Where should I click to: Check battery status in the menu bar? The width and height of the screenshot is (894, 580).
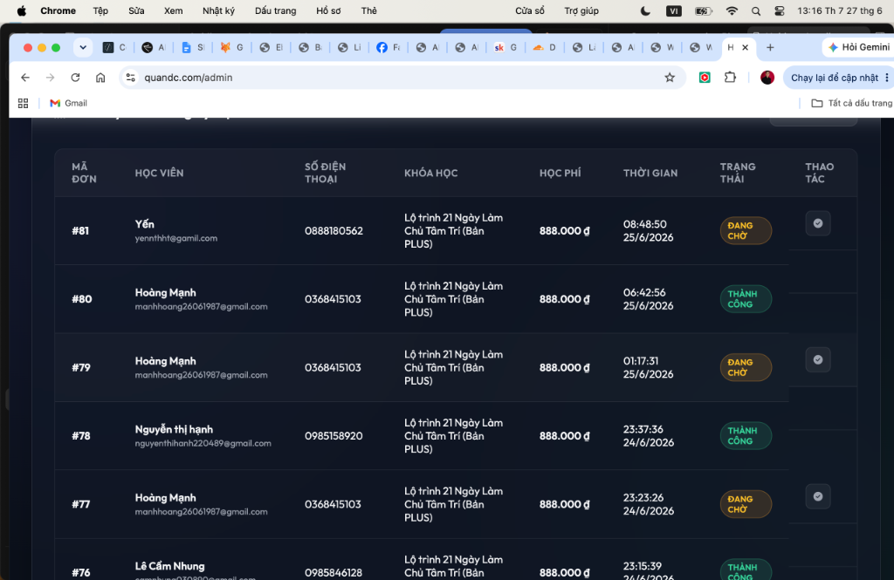point(704,10)
